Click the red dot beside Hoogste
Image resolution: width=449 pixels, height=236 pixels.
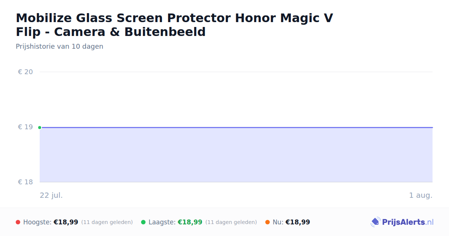coord(18,222)
